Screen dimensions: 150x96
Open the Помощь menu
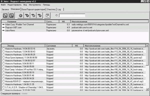pyautogui.click(x=46, y=5)
